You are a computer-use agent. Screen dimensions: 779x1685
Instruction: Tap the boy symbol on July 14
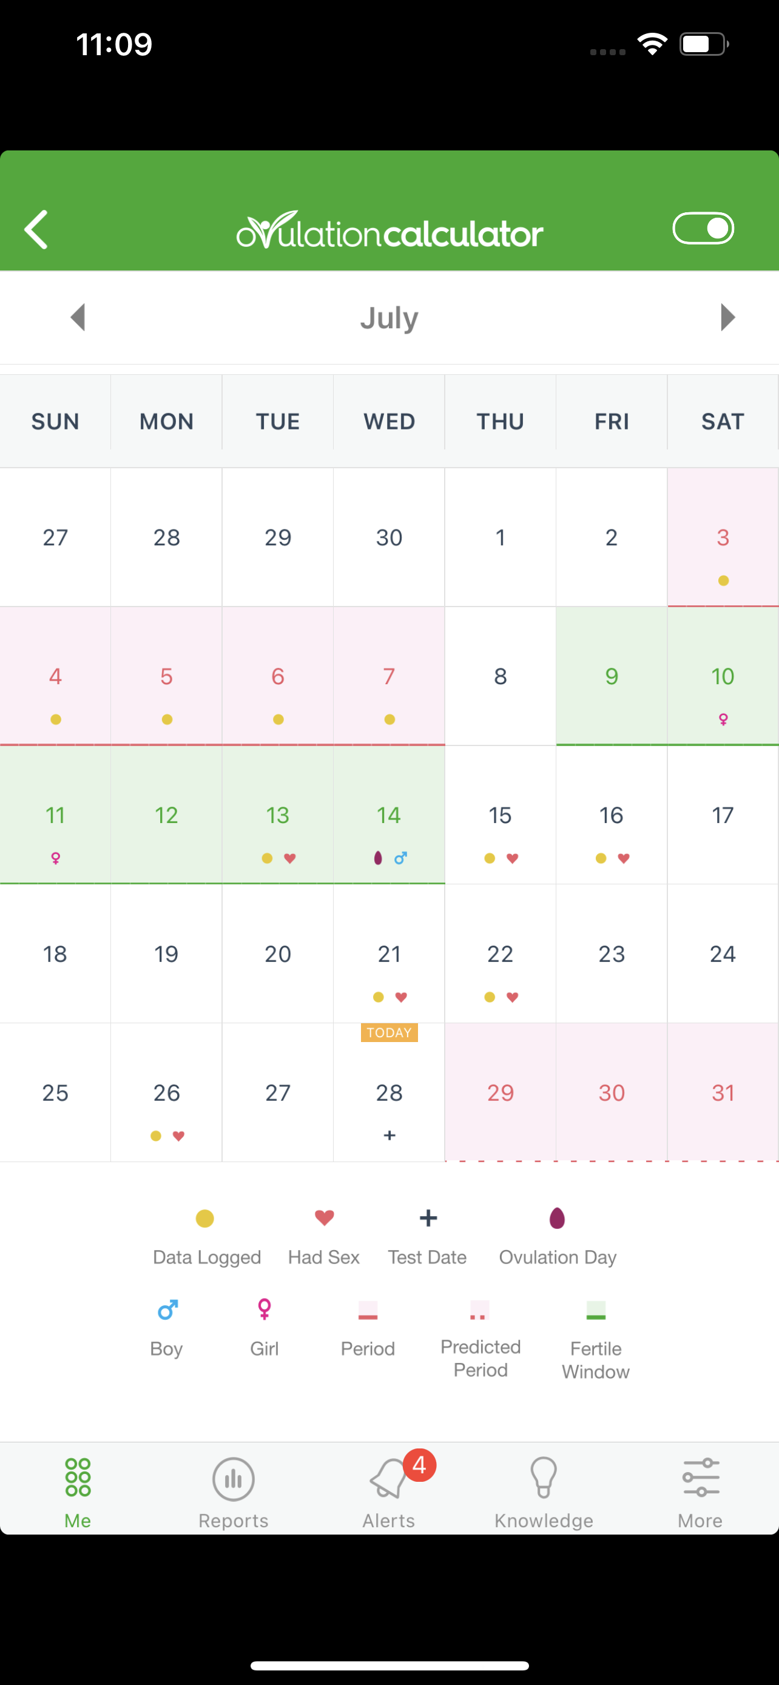pyautogui.click(x=401, y=858)
